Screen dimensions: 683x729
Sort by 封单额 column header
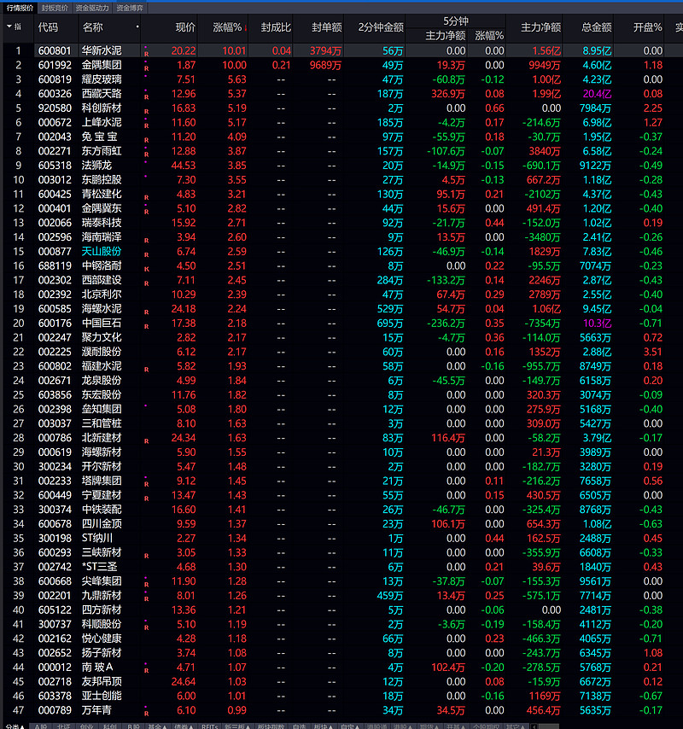[326, 27]
